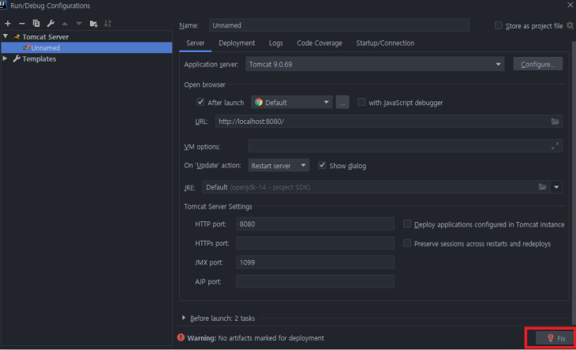Viewport: 576px width, 350px height.
Task: Switch to the Logs tab
Action: coord(276,43)
